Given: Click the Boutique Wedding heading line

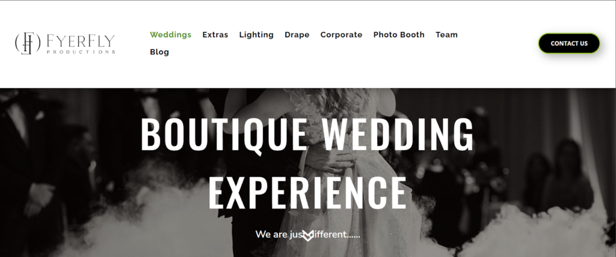Looking at the screenshot, I should point(307,134).
